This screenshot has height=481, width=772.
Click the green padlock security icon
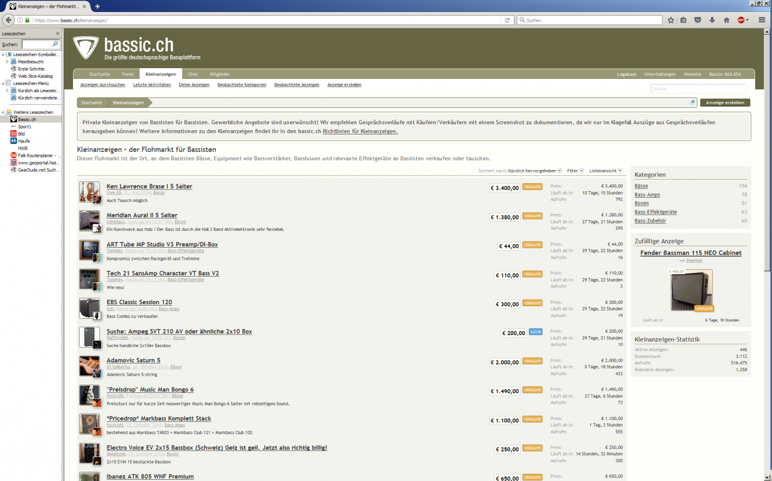[27, 20]
